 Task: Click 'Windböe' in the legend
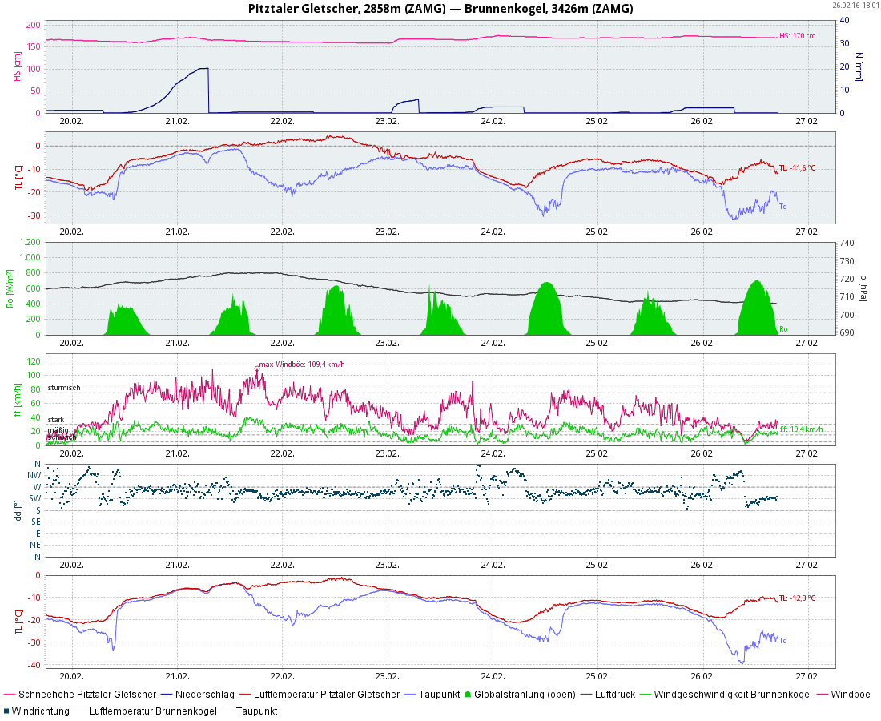click(850, 695)
